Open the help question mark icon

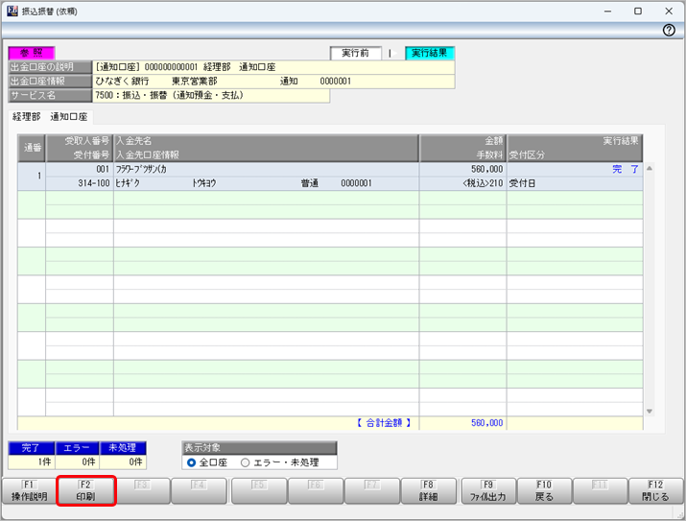pyautogui.click(x=669, y=30)
